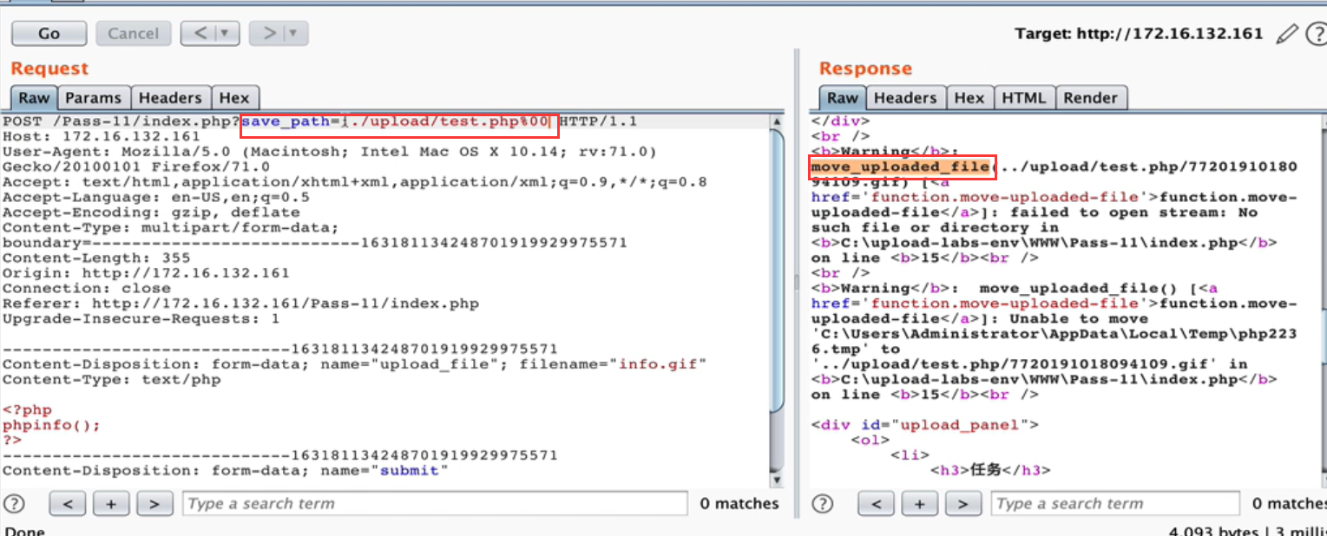Image resolution: width=1327 pixels, height=536 pixels.
Task: Click the <h3>任务</h3> line in response
Action: (990, 470)
